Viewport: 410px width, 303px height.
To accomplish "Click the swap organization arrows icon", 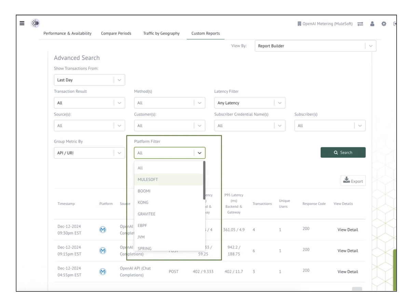I will pos(360,24).
